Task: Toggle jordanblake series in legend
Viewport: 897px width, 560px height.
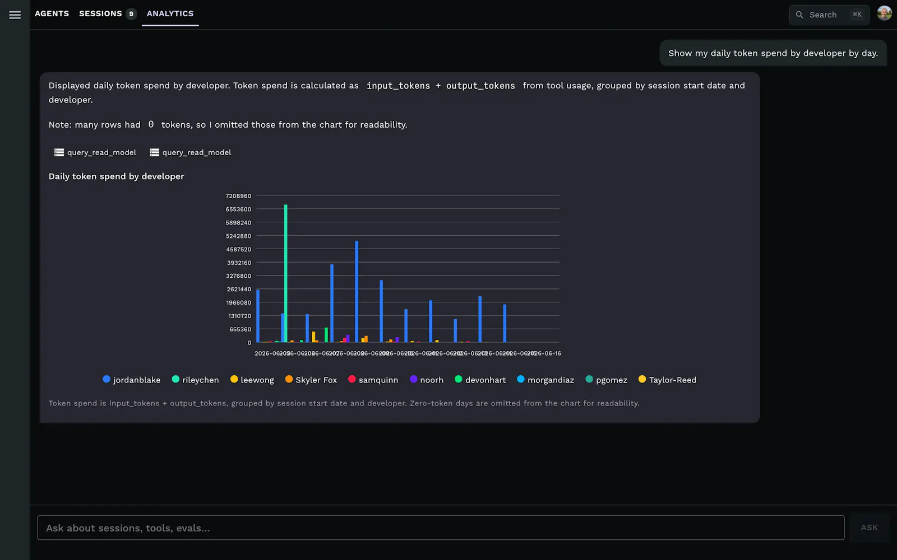Action: (x=132, y=380)
